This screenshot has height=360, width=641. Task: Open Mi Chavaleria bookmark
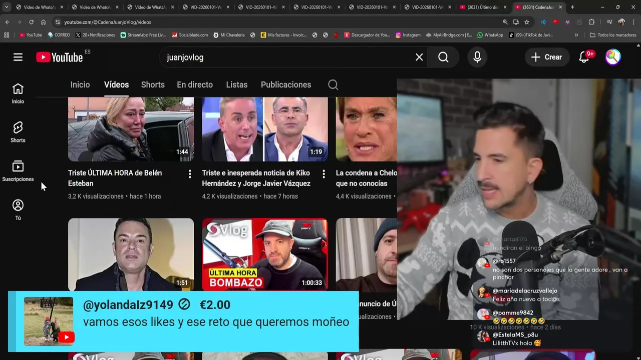[229, 35]
